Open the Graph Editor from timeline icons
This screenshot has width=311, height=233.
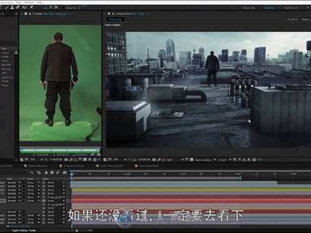pyautogui.click(x=65, y=173)
